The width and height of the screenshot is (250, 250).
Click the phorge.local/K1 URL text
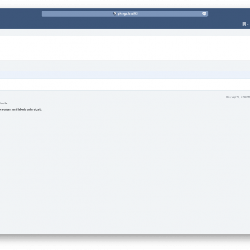click(x=128, y=14)
